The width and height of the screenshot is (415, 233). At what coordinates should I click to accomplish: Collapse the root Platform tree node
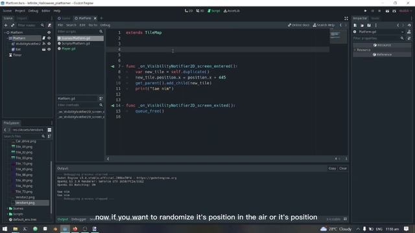pyautogui.click(x=5, y=32)
